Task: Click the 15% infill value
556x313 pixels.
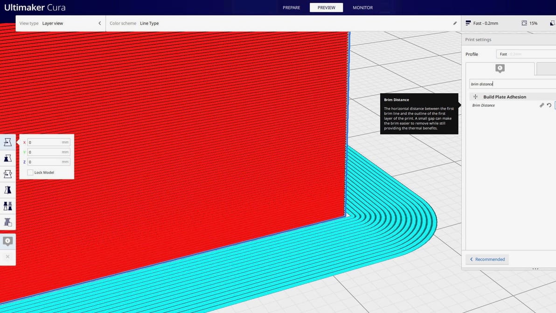Action: 533,23
